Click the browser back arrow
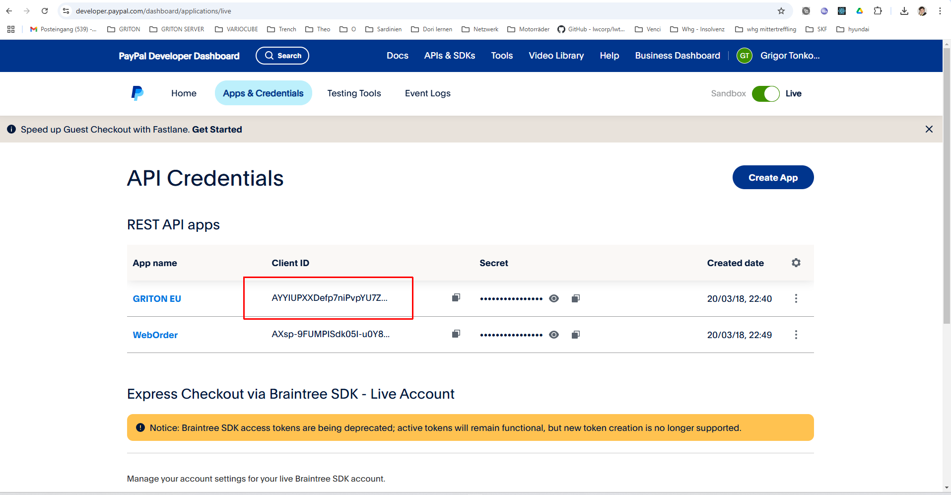 click(x=9, y=11)
